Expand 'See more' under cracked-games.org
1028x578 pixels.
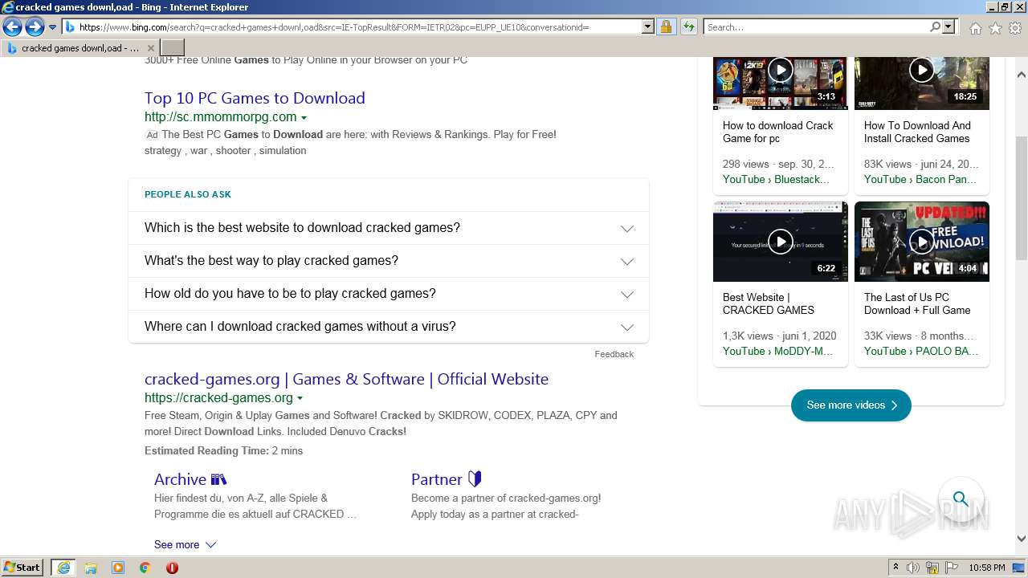point(185,544)
